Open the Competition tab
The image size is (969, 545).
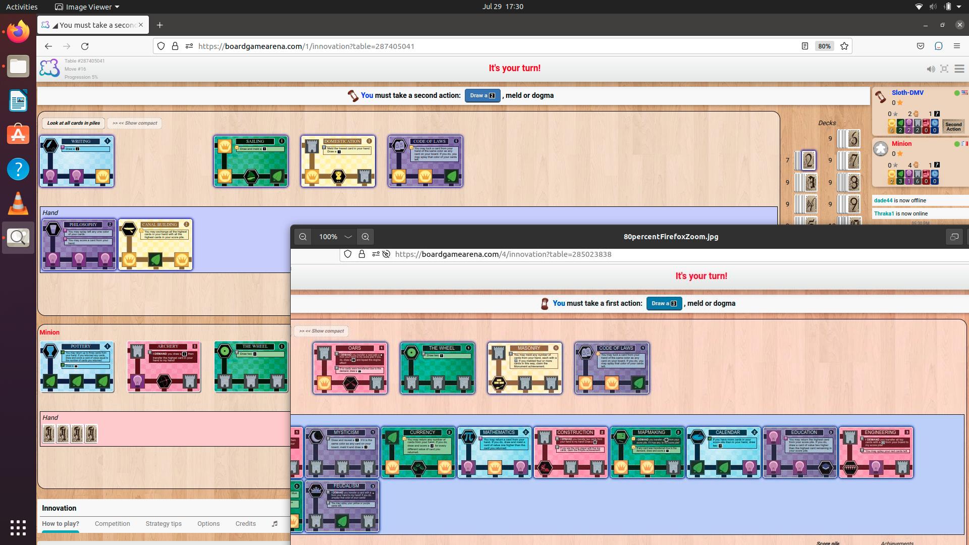tap(113, 524)
